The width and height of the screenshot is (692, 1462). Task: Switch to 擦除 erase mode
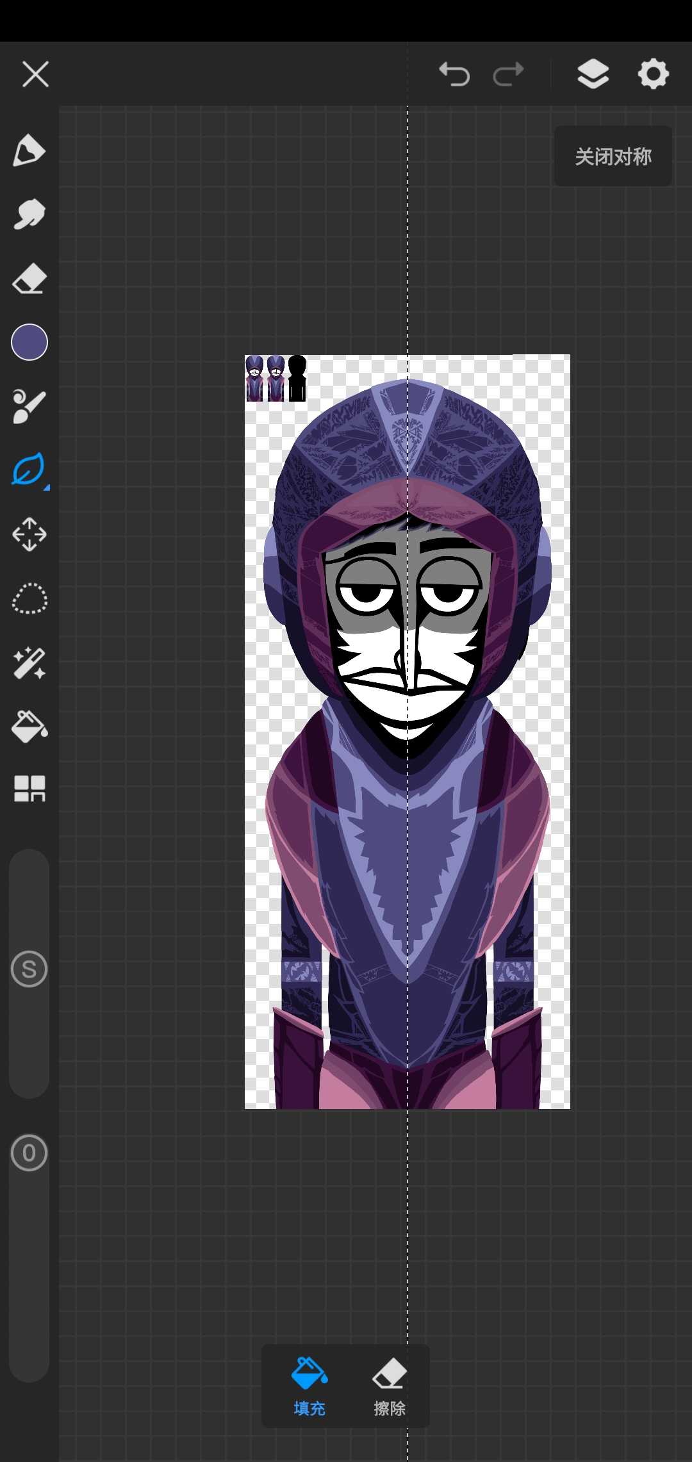point(390,1386)
